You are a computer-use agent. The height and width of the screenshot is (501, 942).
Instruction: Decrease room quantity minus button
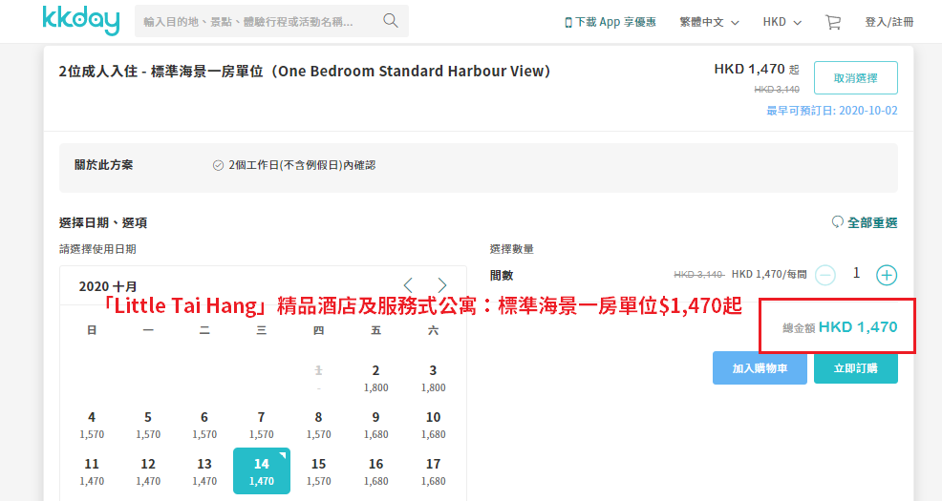[824, 276]
